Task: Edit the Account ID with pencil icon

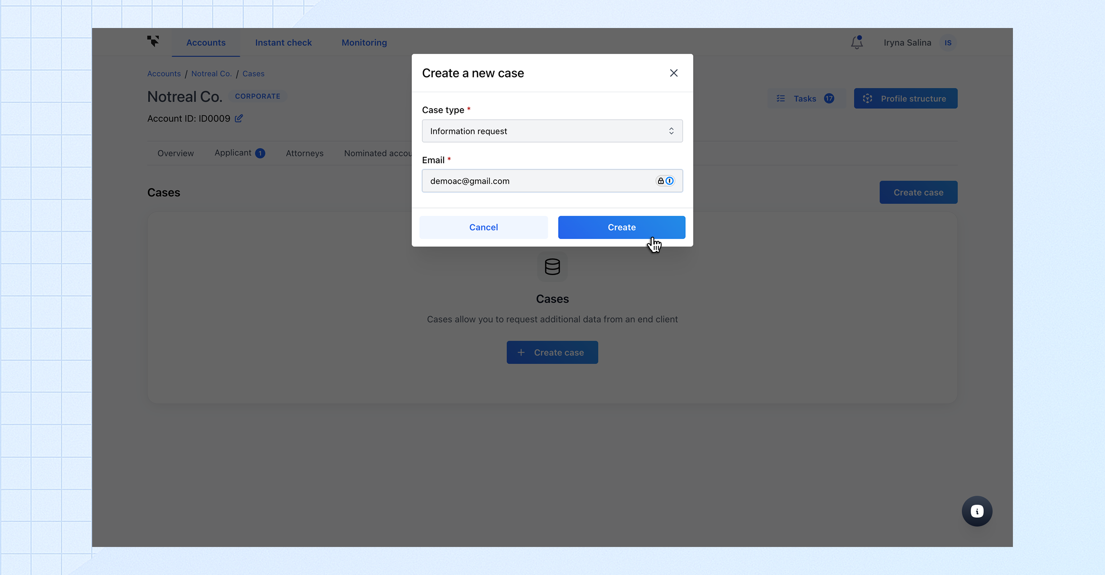Action: coord(239,118)
